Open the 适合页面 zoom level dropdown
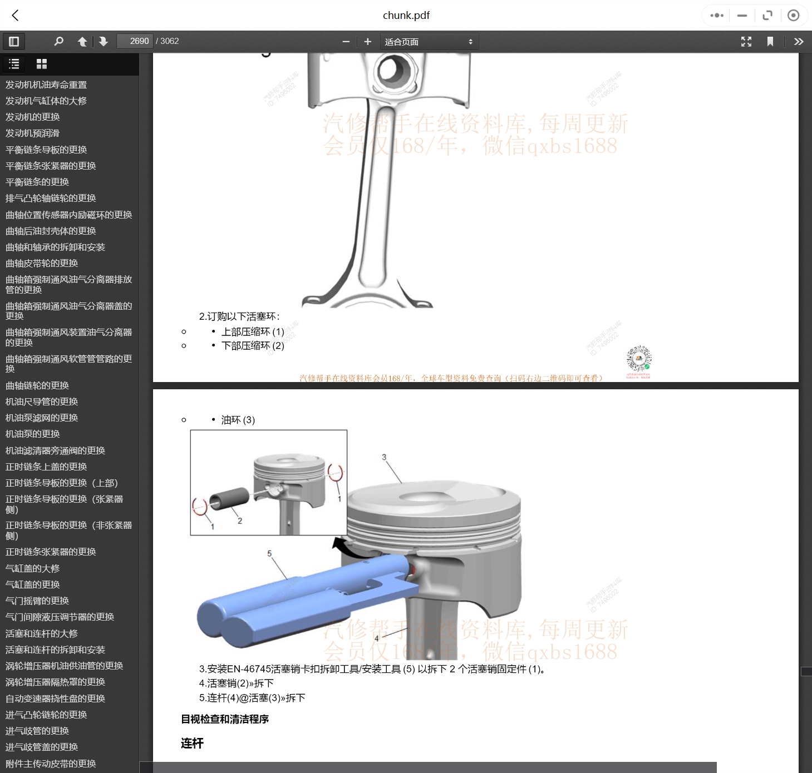The height and width of the screenshot is (773, 812). click(x=429, y=41)
